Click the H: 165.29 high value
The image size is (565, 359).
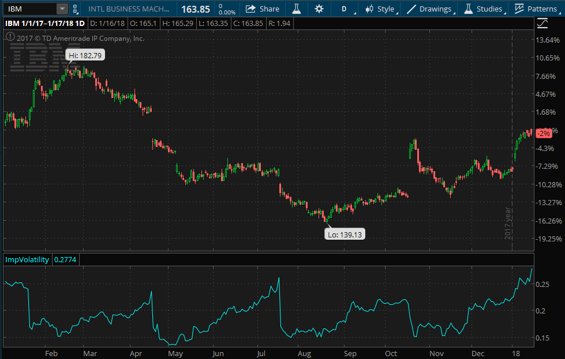point(178,24)
